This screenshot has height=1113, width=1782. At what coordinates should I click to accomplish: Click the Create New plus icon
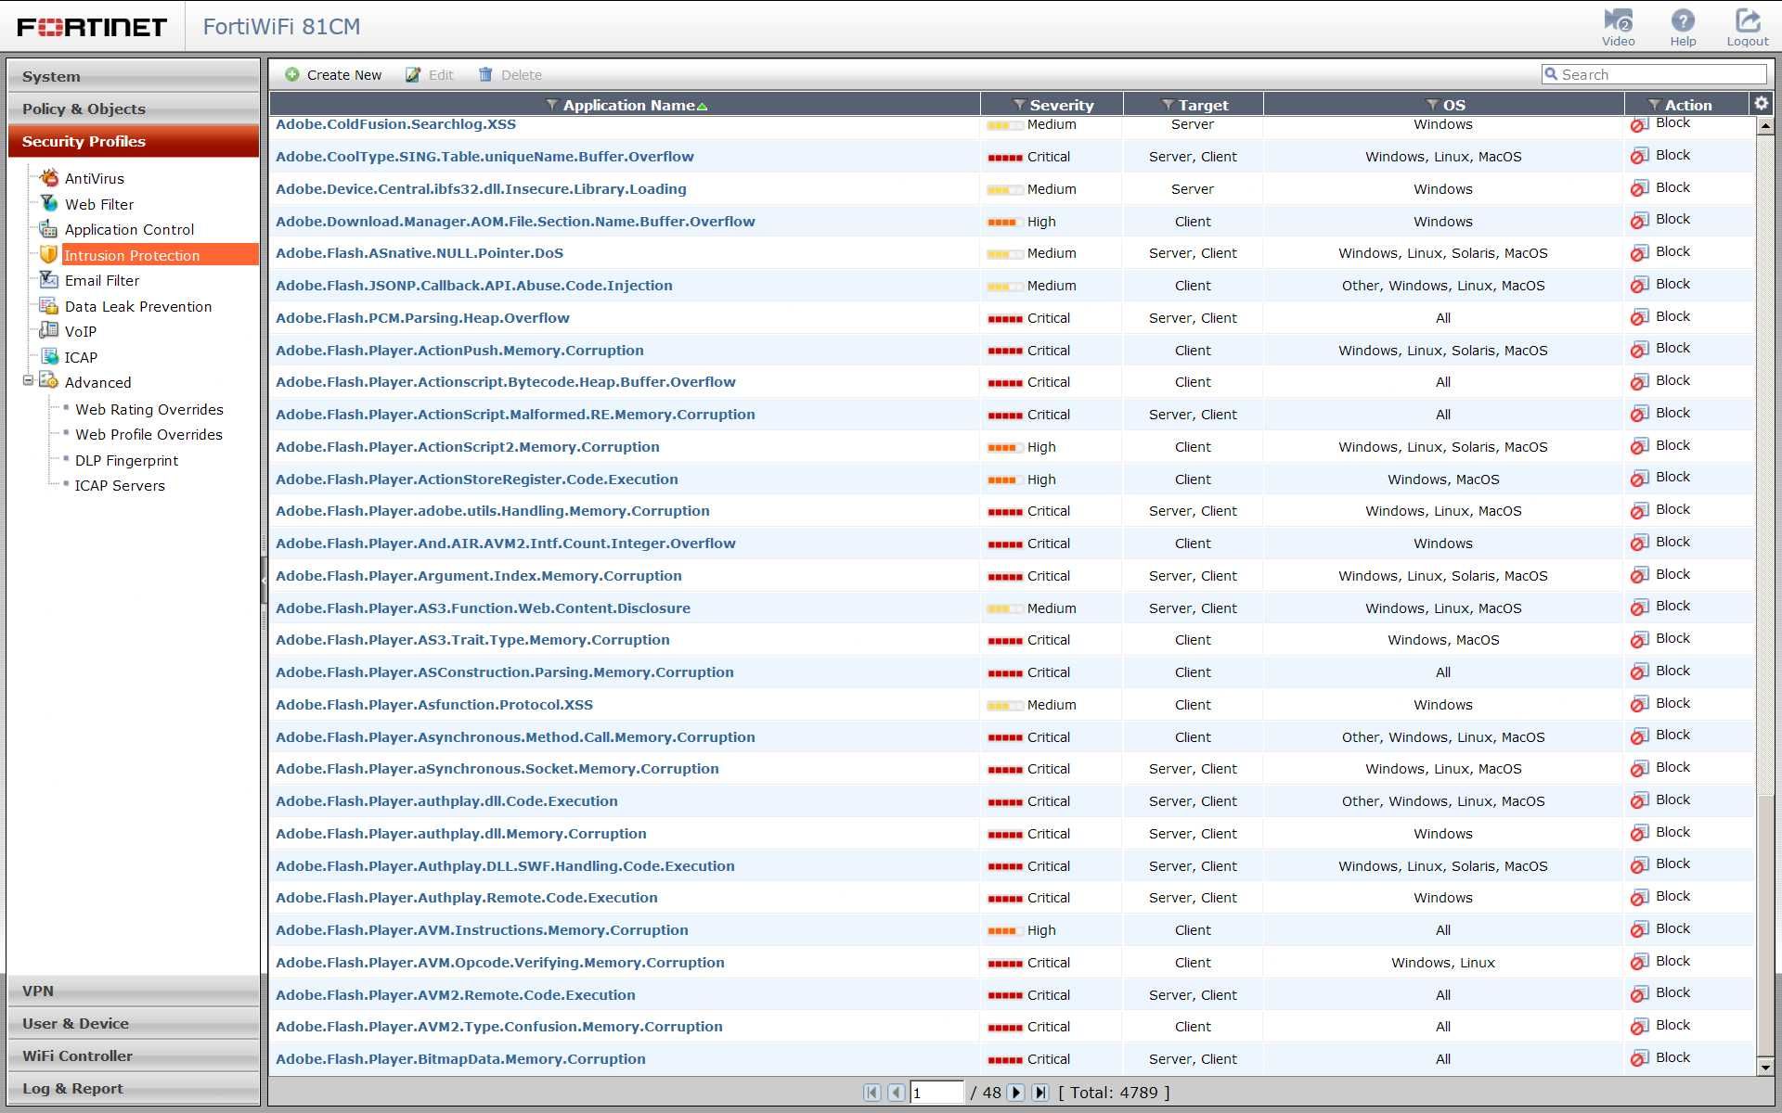coord(292,74)
